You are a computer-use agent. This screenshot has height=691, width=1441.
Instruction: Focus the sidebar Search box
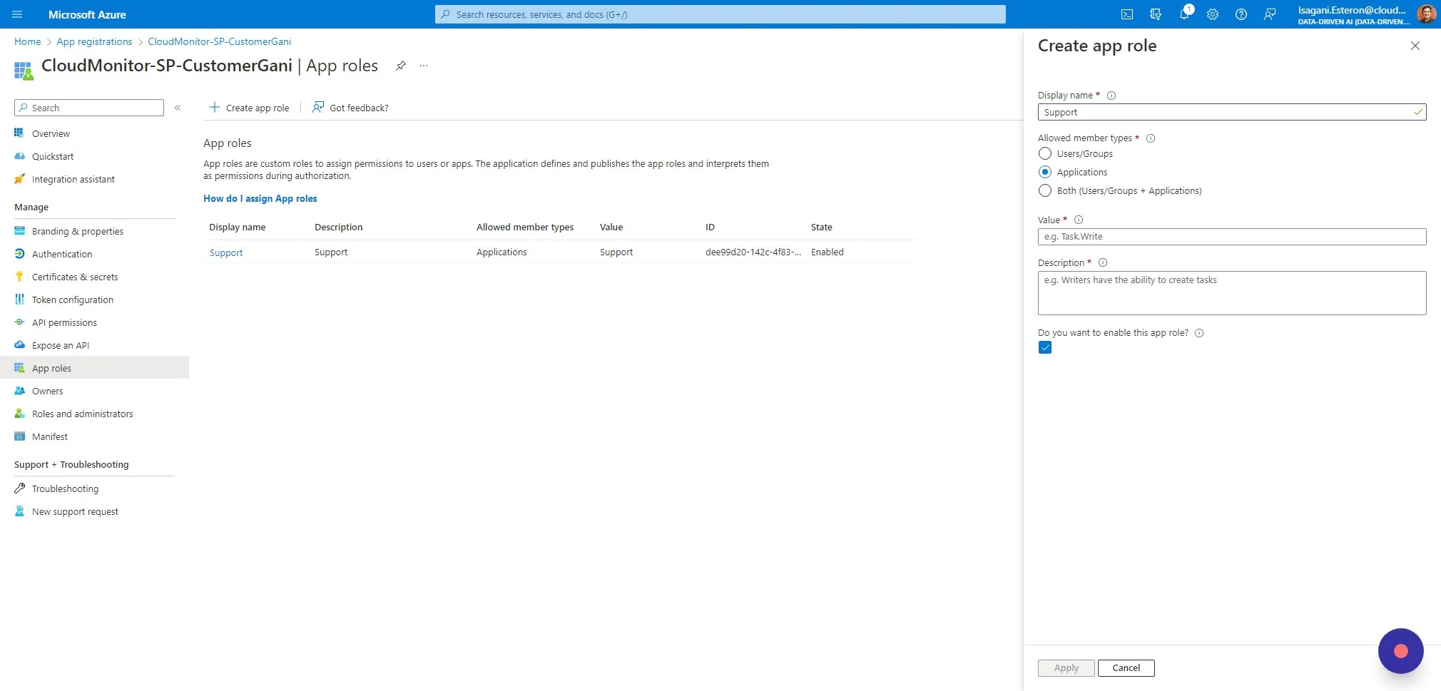[x=89, y=108]
